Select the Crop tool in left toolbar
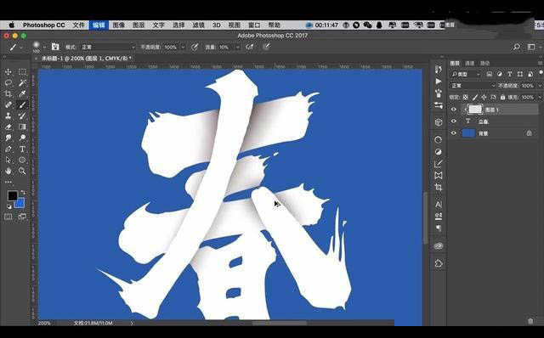544x338 pixels. coord(8,93)
